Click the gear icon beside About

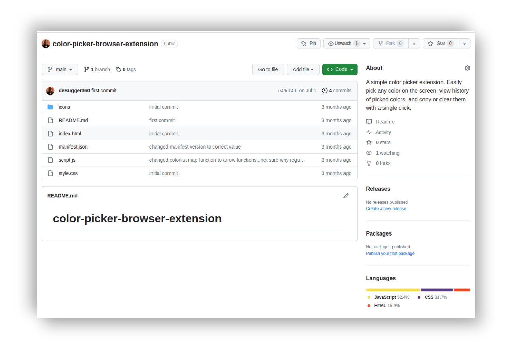point(467,68)
